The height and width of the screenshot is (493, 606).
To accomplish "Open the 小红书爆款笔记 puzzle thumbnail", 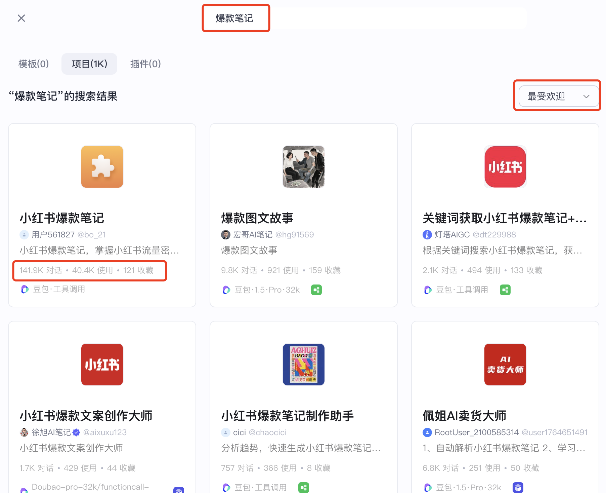I will click(x=102, y=166).
